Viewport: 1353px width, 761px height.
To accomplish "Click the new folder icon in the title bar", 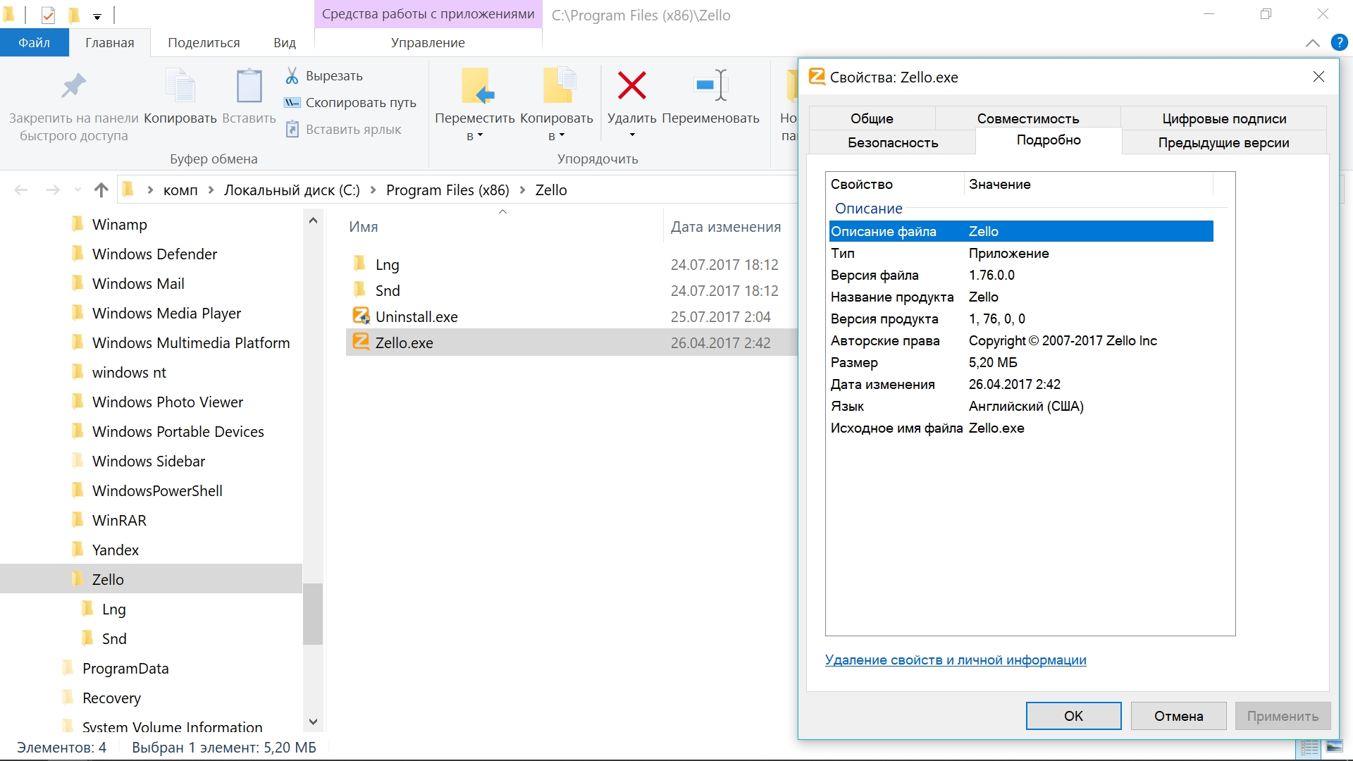I will [x=73, y=15].
